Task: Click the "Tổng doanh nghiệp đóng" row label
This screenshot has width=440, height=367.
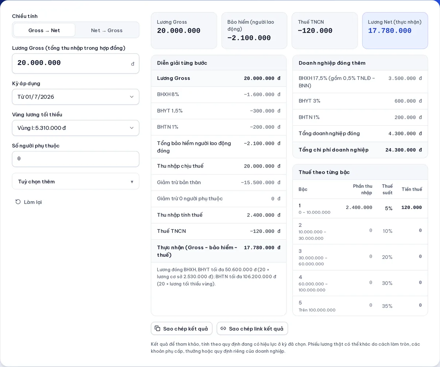Action: point(329,133)
